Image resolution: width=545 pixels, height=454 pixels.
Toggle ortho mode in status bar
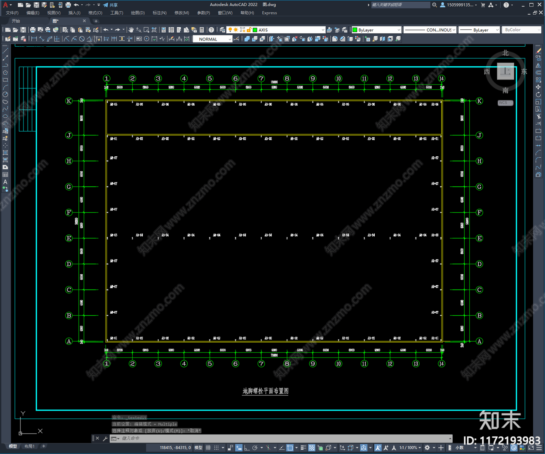(x=247, y=448)
